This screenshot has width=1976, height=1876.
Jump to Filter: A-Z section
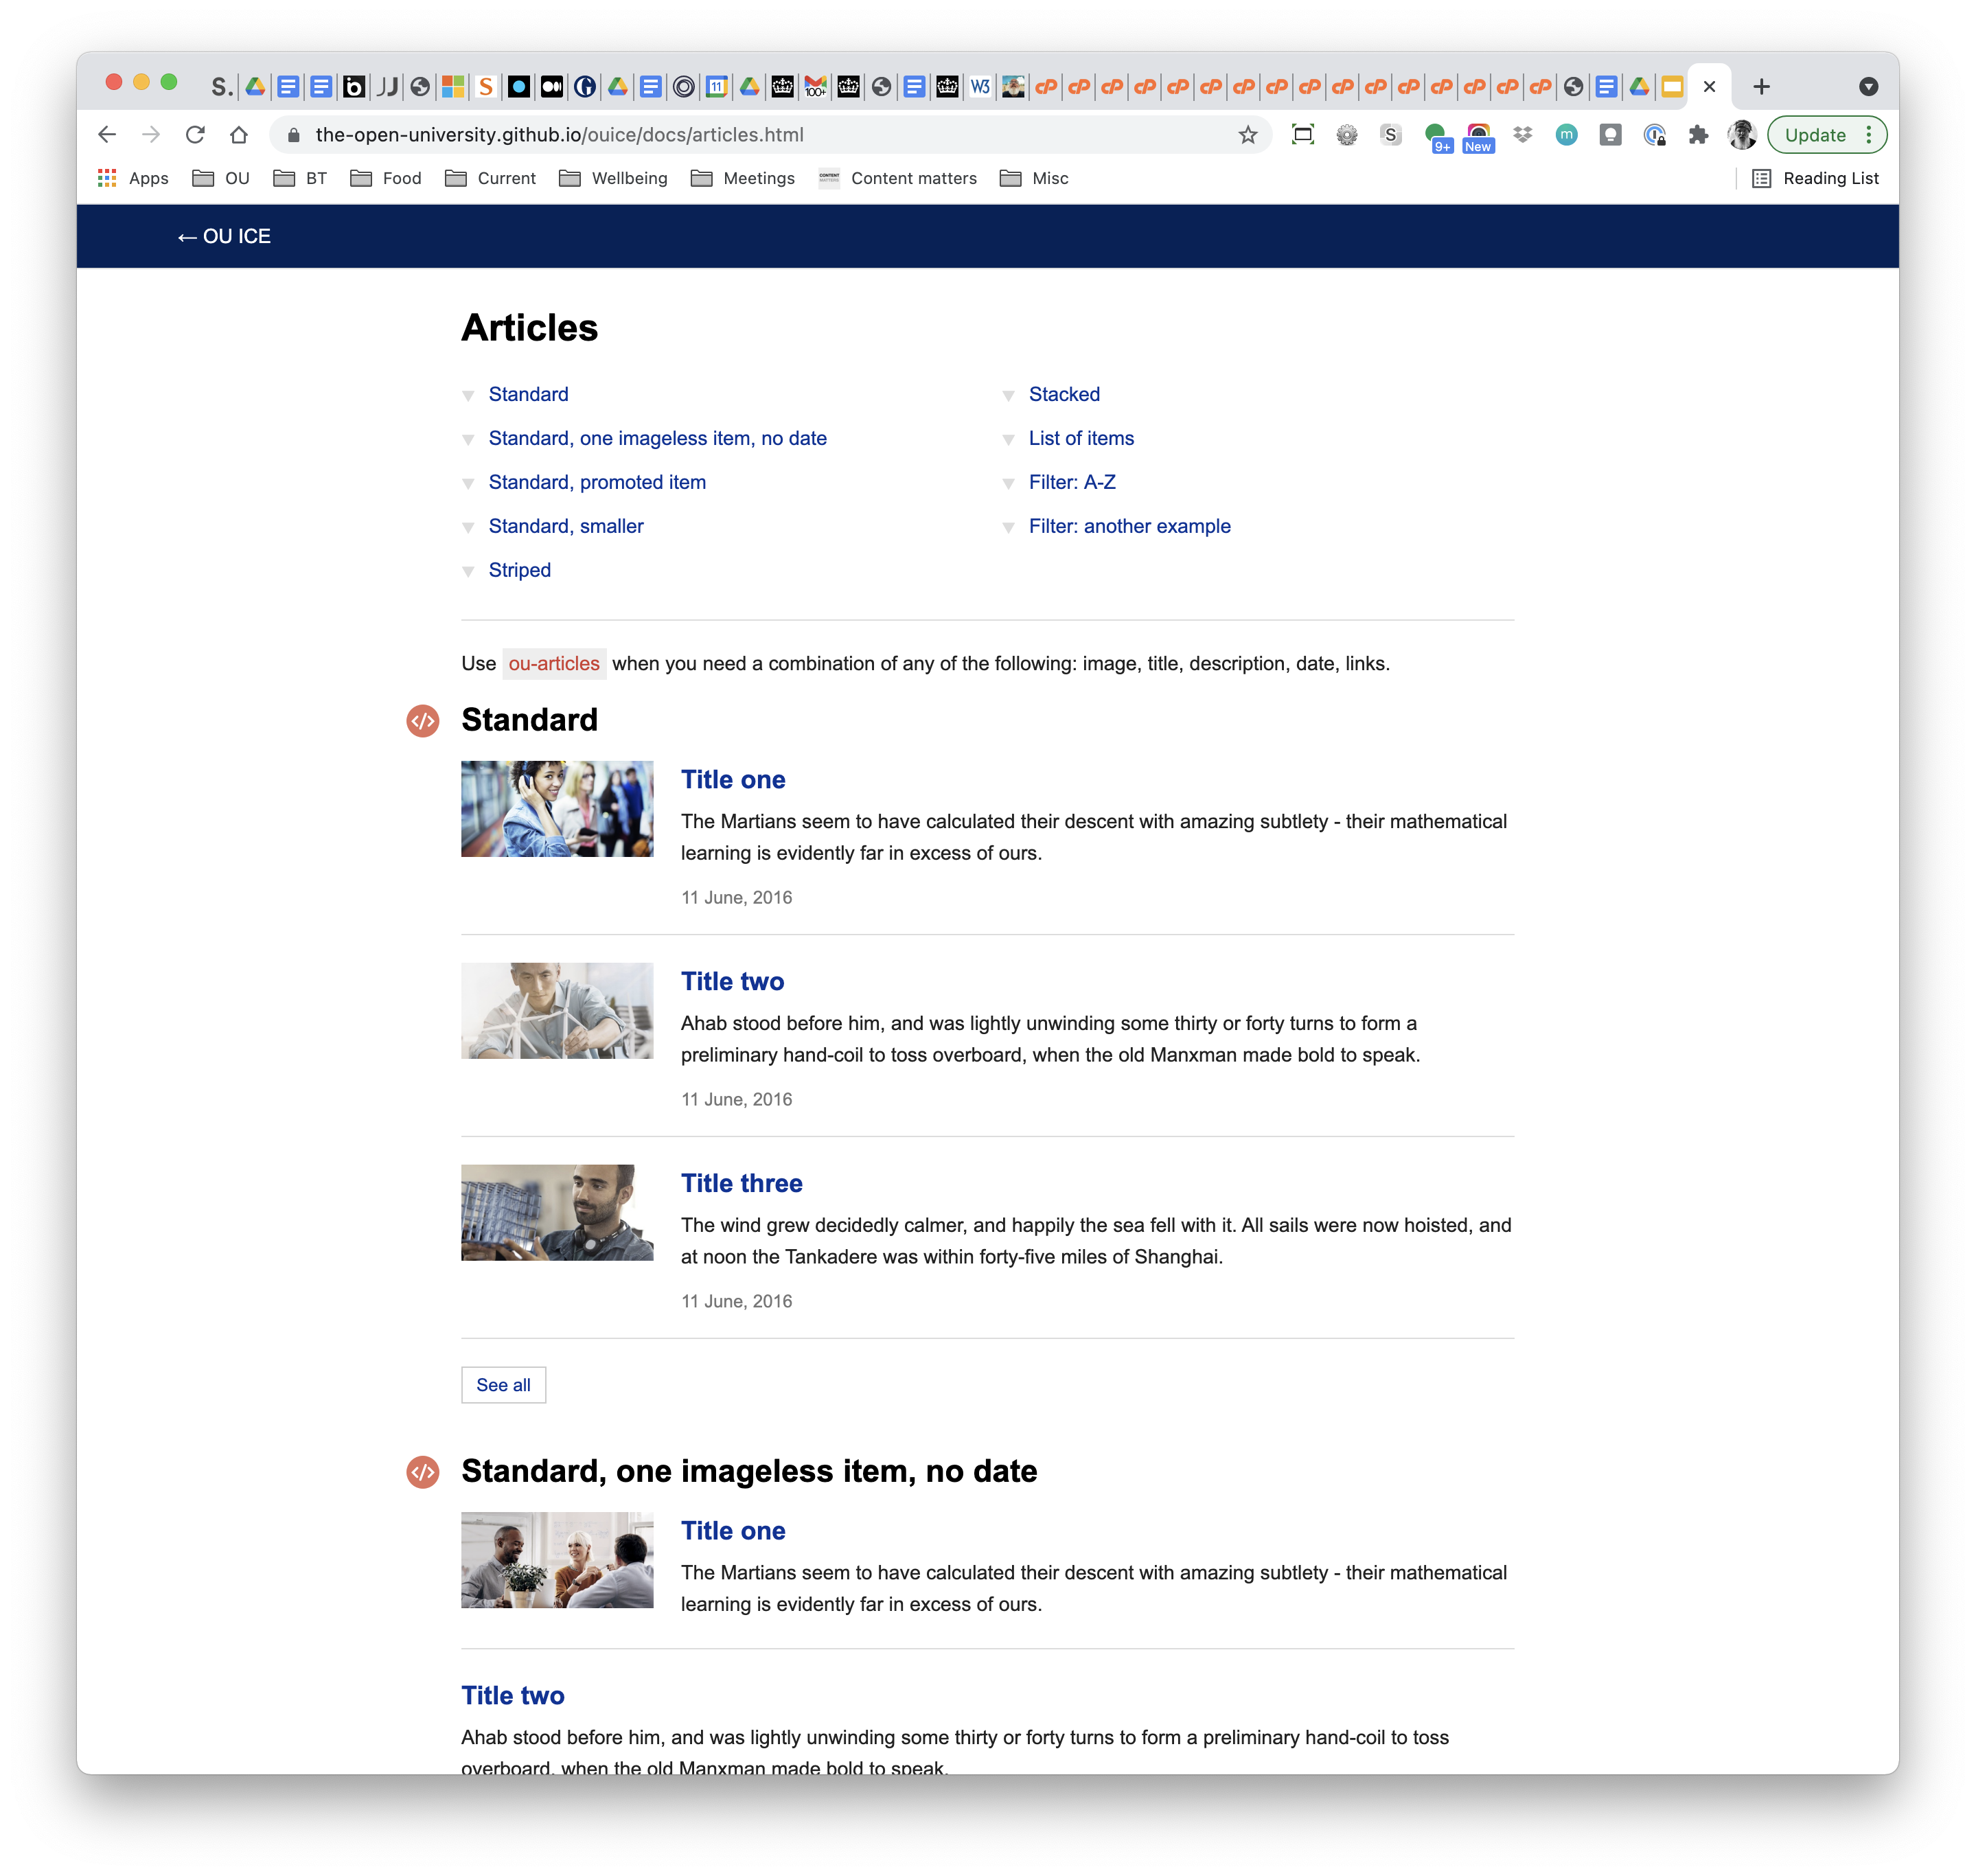tap(1071, 482)
